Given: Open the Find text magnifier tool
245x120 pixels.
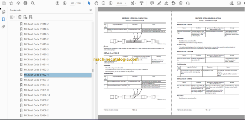Looking at the screenshot, I should click(33, 3).
